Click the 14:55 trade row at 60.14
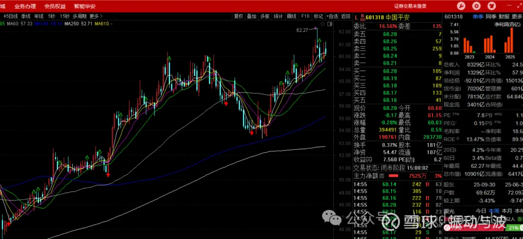Image resolution: width=523 pixels, height=239 pixels. click(398, 184)
